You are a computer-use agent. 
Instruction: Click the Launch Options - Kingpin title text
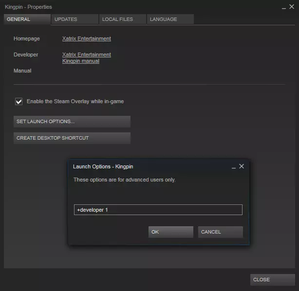(x=103, y=166)
